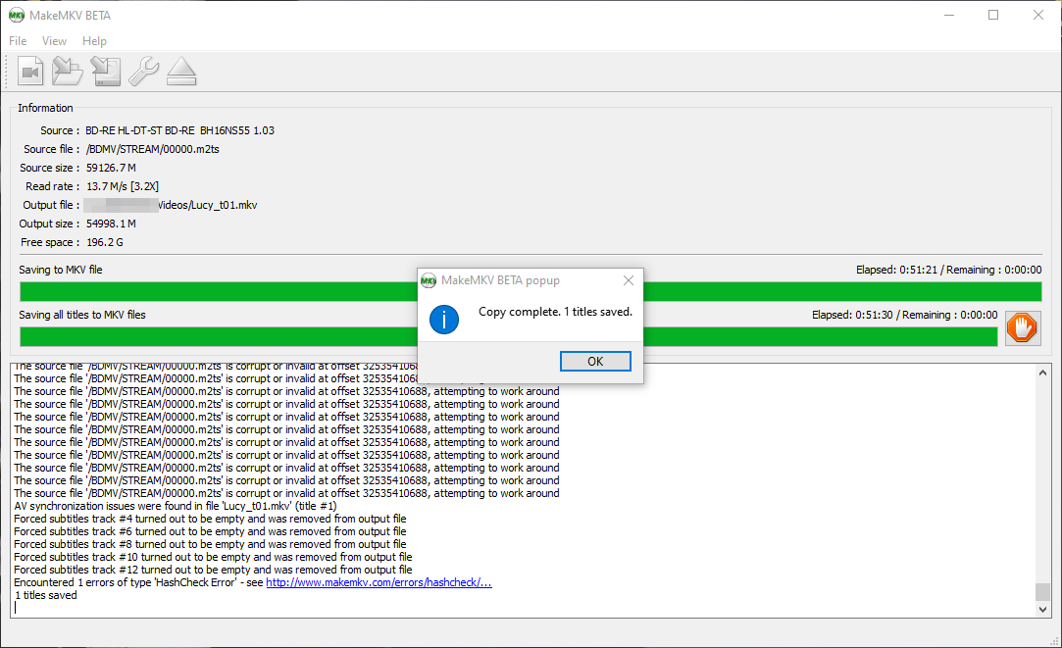The width and height of the screenshot is (1062, 648).
Task: Maximize the MakeMKV window
Action: [x=993, y=15]
